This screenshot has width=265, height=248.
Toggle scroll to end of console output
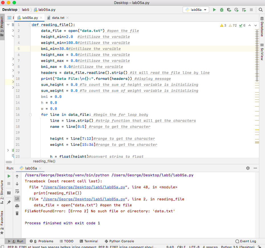17,199
